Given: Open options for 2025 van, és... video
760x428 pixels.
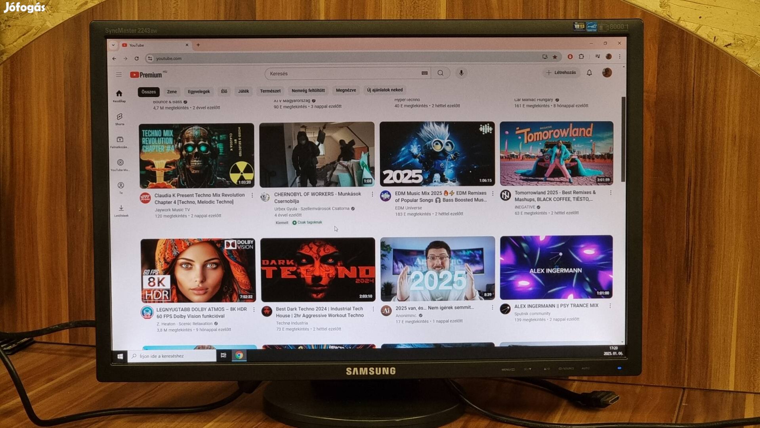Looking at the screenshot, I should point(492,308).
